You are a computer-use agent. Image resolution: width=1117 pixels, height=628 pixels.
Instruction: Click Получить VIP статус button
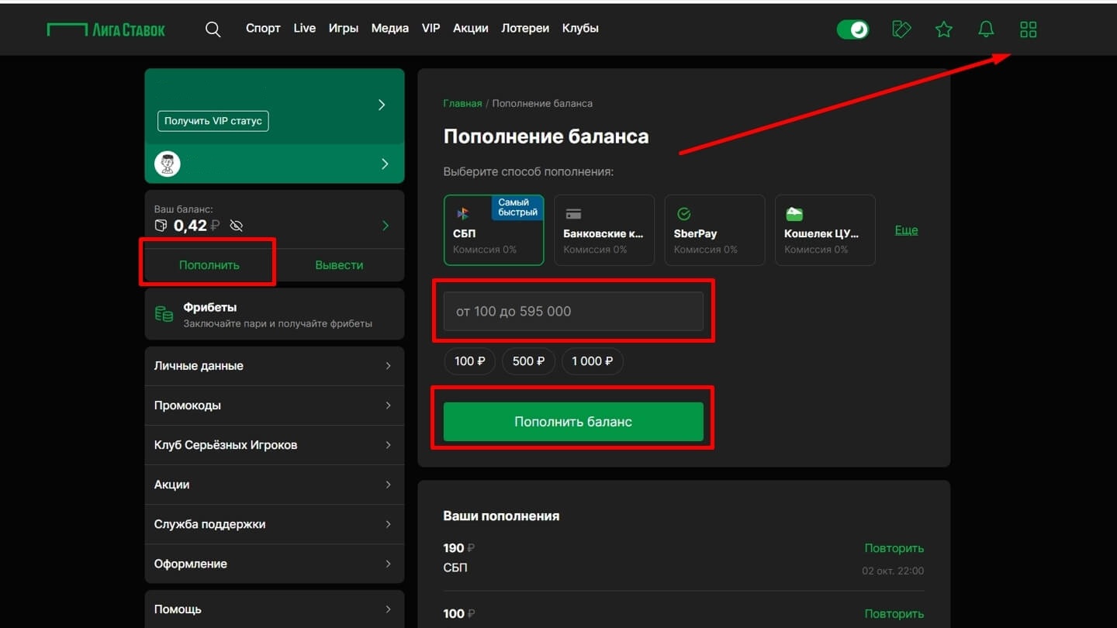[213, 121]
